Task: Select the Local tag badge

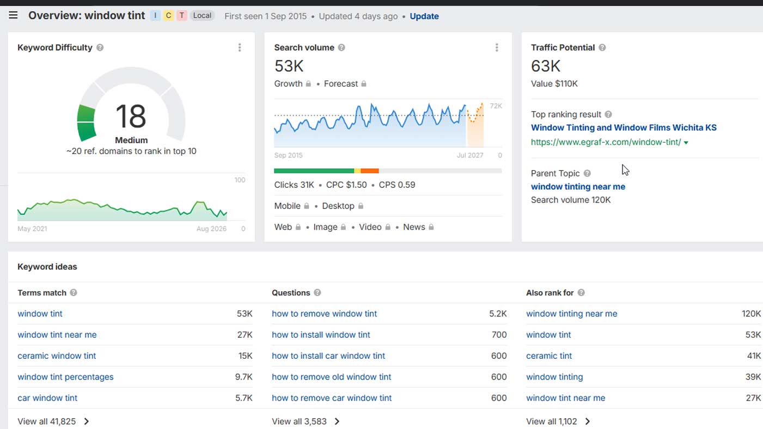Action: (202, 15)
